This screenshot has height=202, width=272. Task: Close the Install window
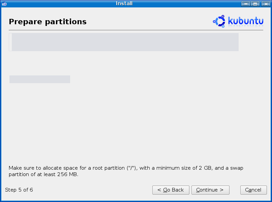[x=265, y=4]
